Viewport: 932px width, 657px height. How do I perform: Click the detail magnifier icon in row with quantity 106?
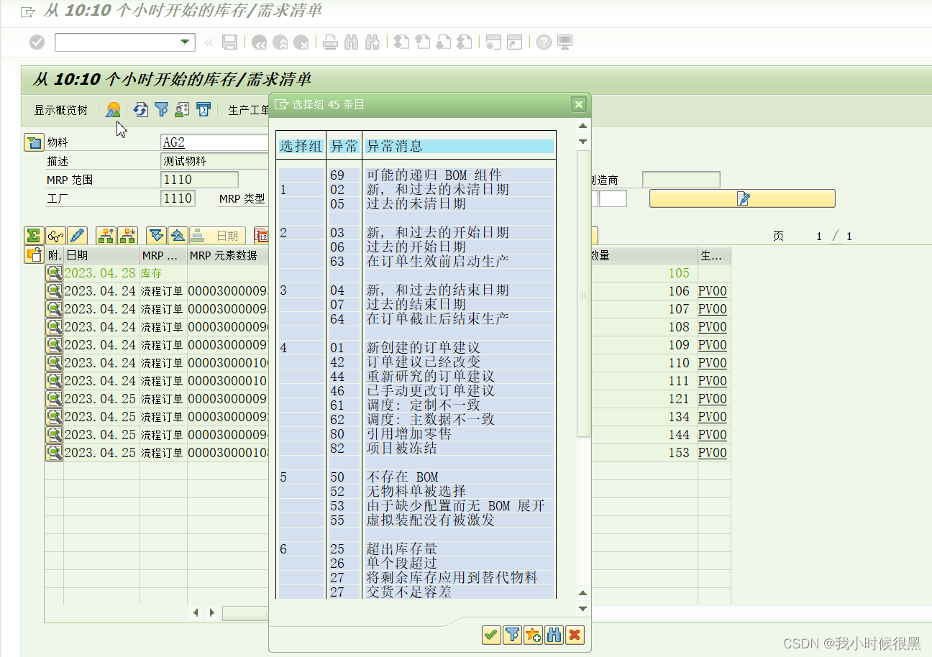pos(54,291)
